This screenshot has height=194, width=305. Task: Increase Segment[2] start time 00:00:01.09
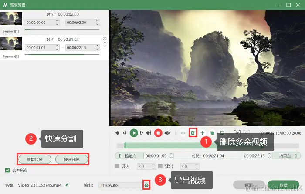point(57,46)
